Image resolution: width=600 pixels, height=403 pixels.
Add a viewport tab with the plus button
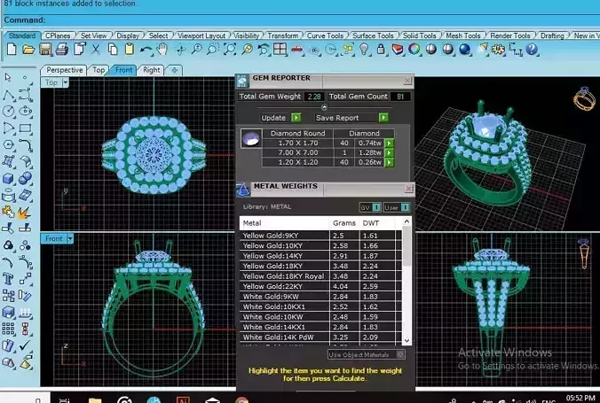175,70
